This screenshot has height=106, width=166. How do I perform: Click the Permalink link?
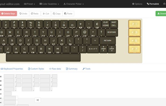[x=153, y=4]
